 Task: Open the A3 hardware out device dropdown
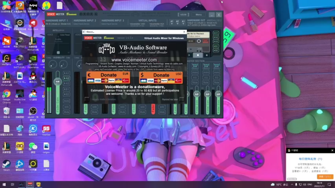183,23
